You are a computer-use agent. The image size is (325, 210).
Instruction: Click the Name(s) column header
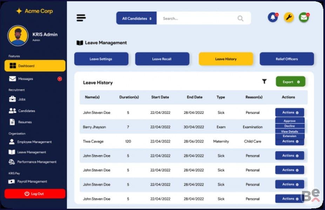(92, 97)
